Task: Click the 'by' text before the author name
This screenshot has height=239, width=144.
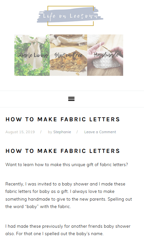Action: coord(50,132)
